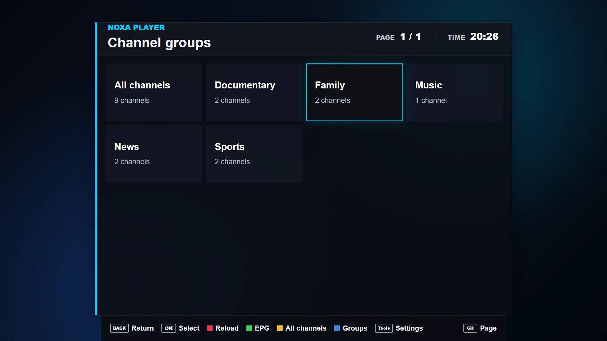Click the EPG label in footer

(x=262, y=328)
